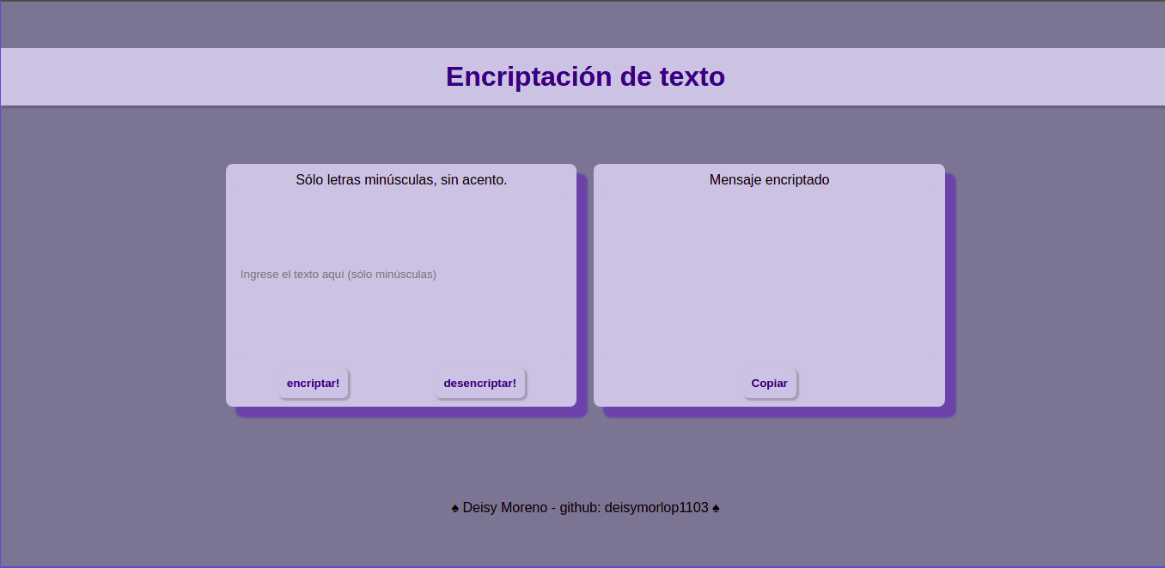This screenshot has height=568, width=1165.
Task: Click the 'Encriptación de texto' page title
Action: tap(585, 76)
